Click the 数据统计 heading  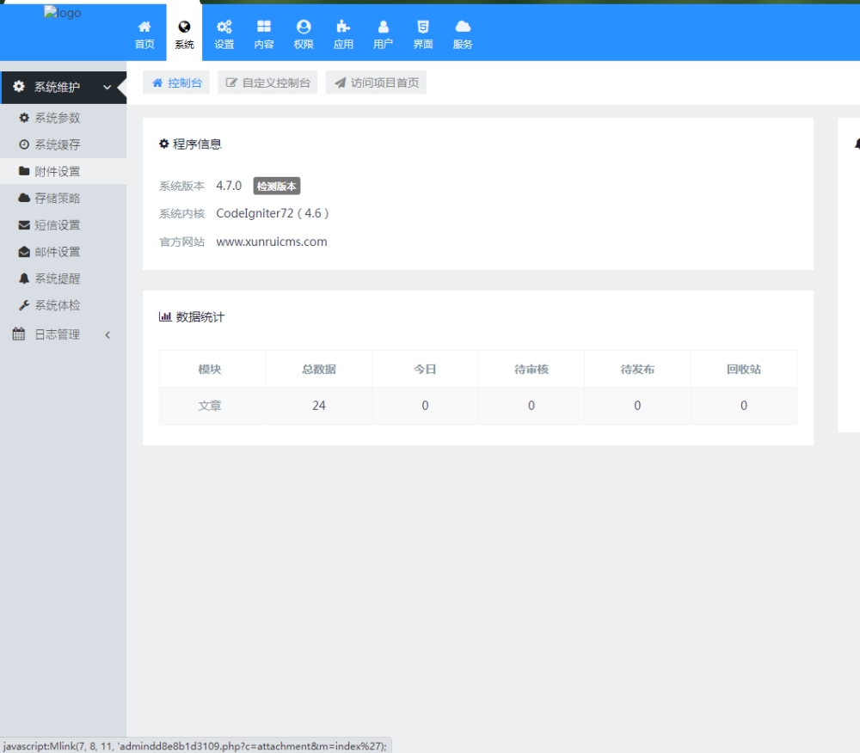click(x=192, y=317)
